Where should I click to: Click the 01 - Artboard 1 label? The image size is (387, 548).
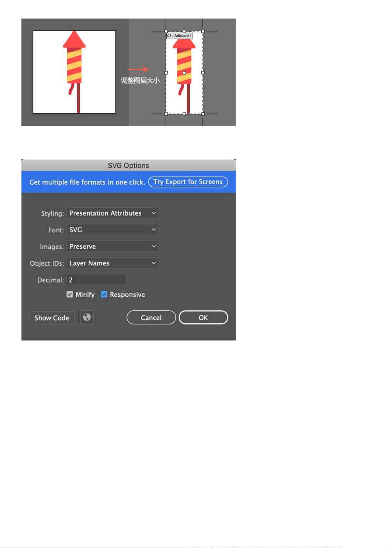tap(179, 35)
